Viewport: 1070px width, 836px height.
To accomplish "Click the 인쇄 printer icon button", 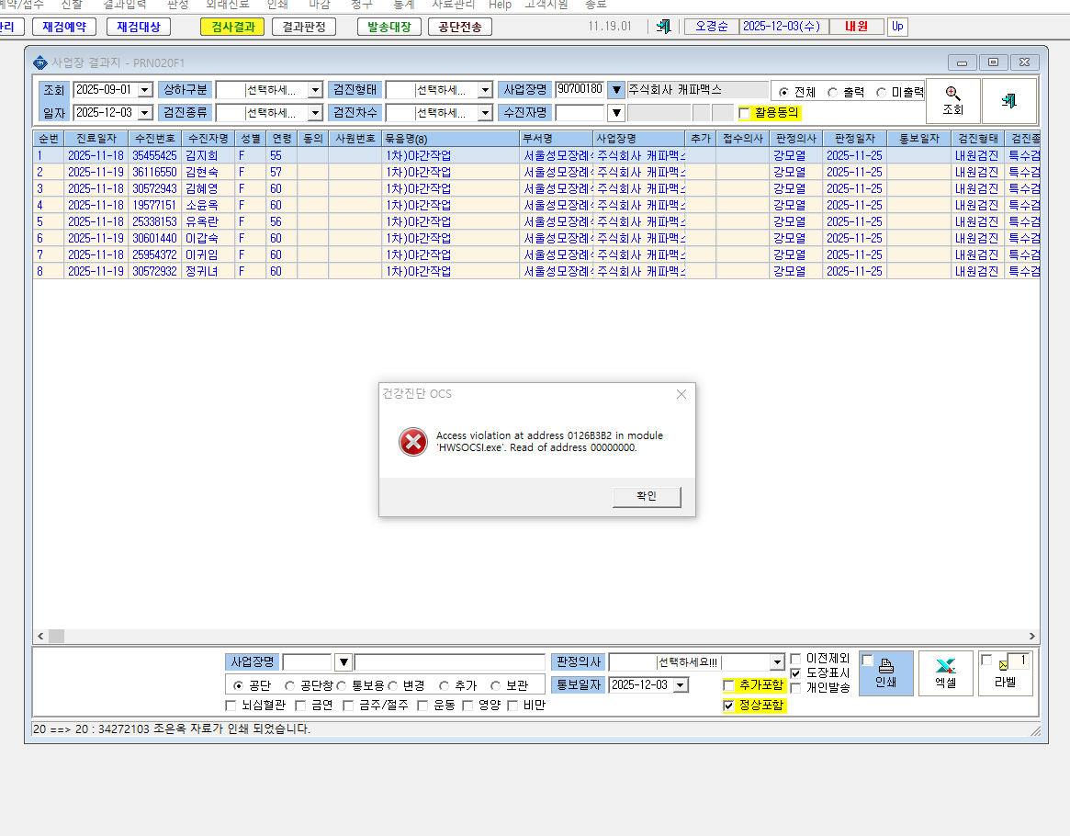I will coord(885,672).
